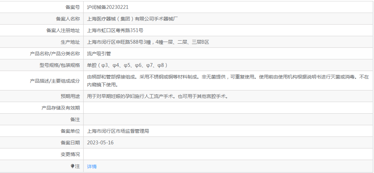Open the 详情 link

[x=92, y=167]
